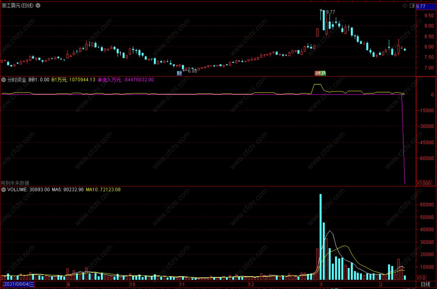Click the MA10: 72123.08 label
Screen dimensions: 437x289
103,190
